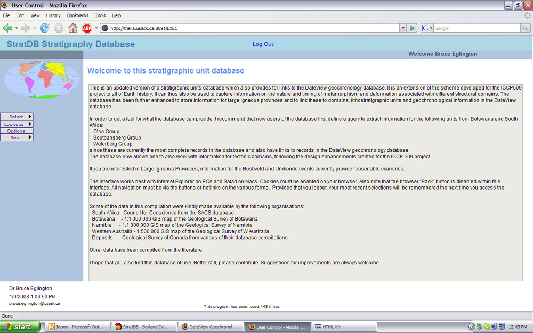The height and width of the screenshot is (333, 533).
Task: Go to the Home page icon
Action: click(x=72, y=28)
